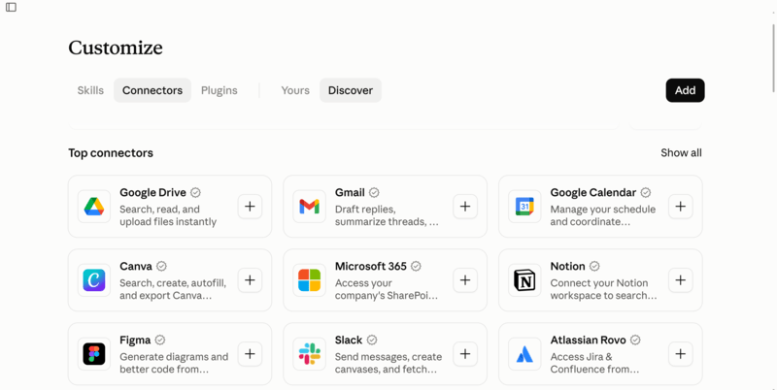Open the Notion connector title
777x390 pixels.
[x=567, y=266]
